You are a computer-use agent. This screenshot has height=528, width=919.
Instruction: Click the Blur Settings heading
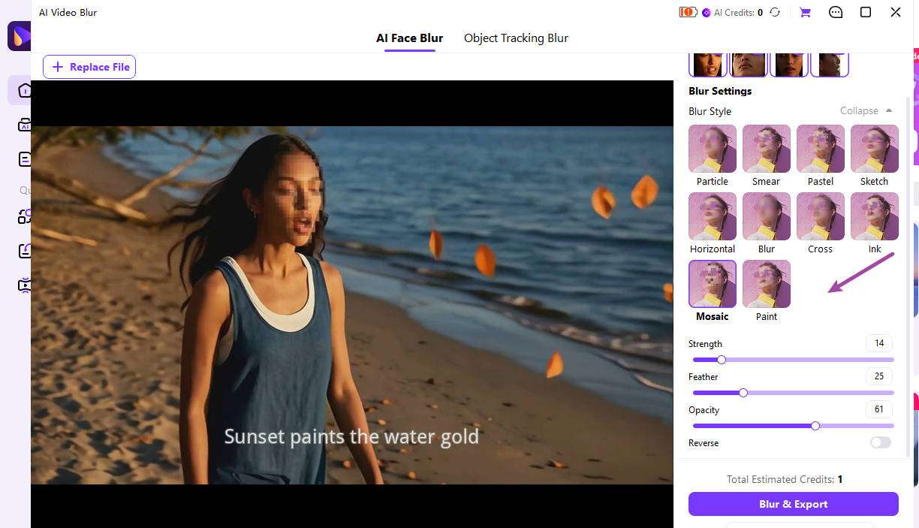720,91
